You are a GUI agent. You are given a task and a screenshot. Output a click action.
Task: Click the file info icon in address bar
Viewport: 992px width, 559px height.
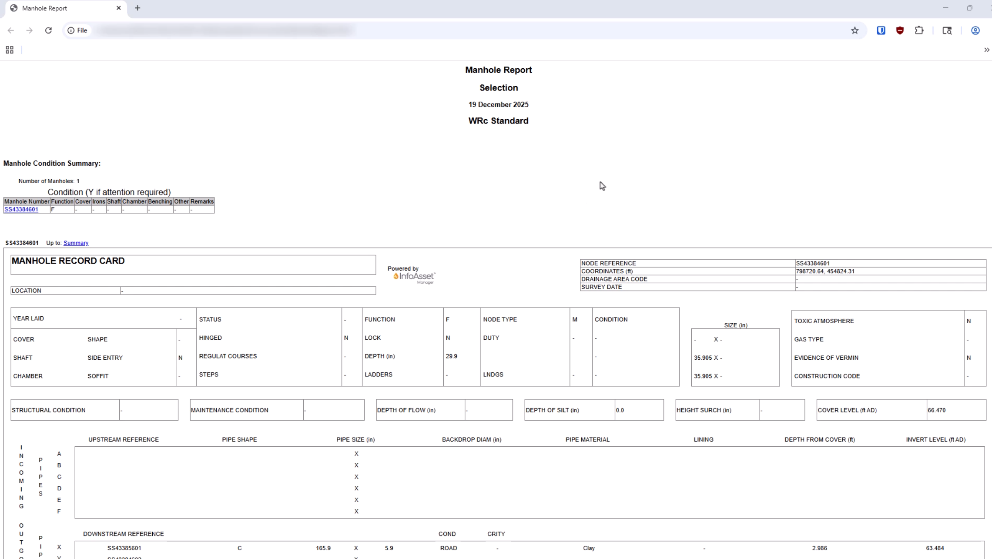point(71,30)
